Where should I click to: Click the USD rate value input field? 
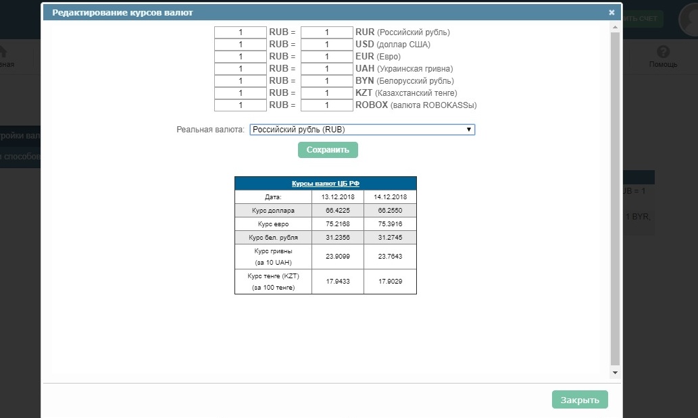point(327,45)
